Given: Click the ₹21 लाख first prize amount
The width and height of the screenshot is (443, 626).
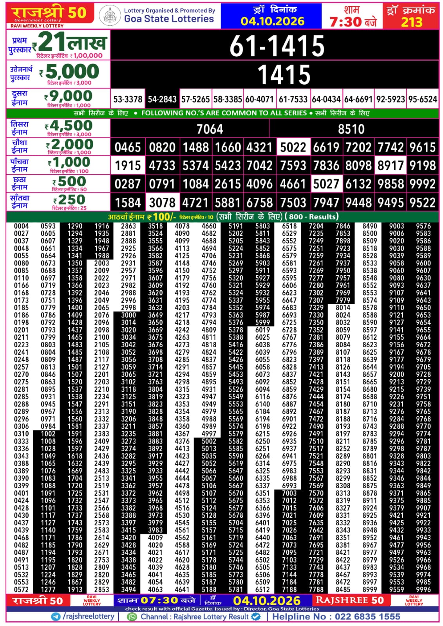Looking at the screenshot, I should [x=69, y=42].
